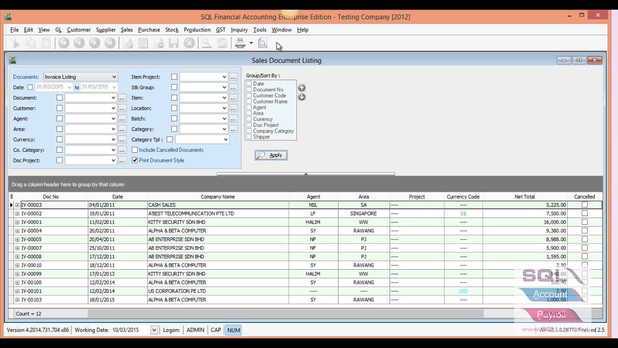Move group item down arrow icon
The image size is (618, 348).
[x=302, y=97]
